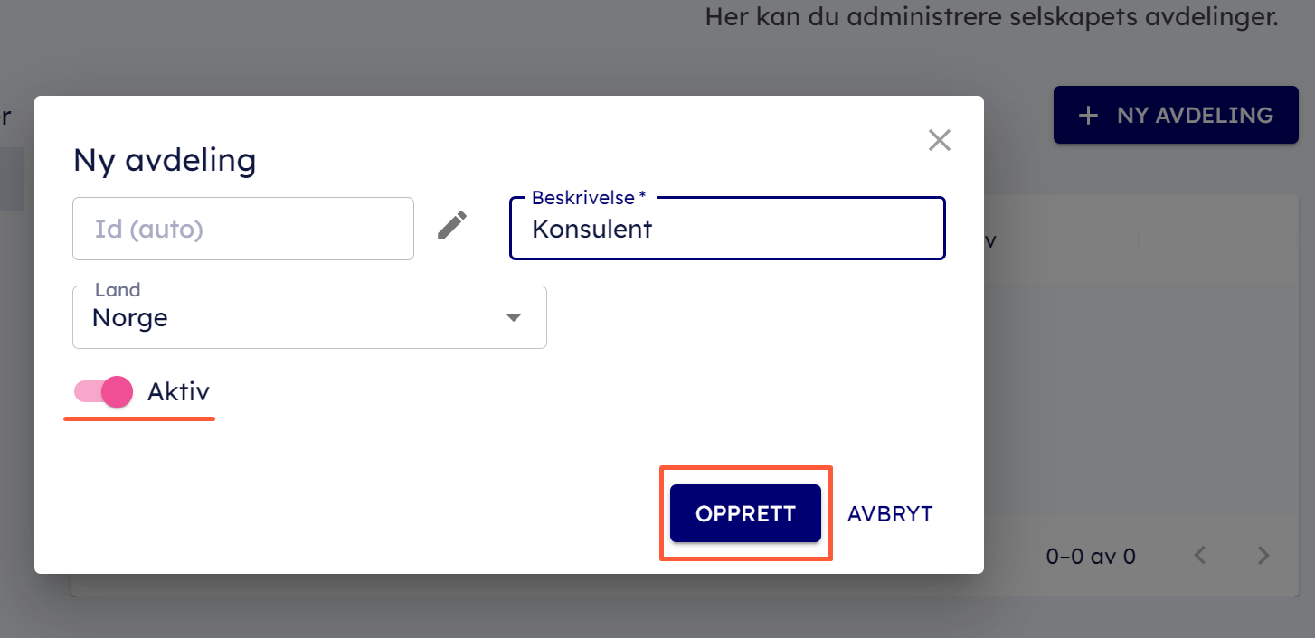Click the NY AVDELING button text
Screen dimensions: 1315x638
(1195, 116)
